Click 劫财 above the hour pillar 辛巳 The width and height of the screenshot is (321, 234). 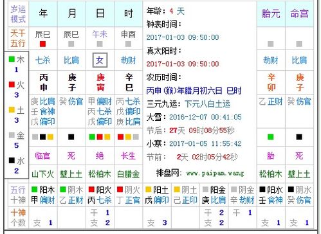tap(129, 60)
